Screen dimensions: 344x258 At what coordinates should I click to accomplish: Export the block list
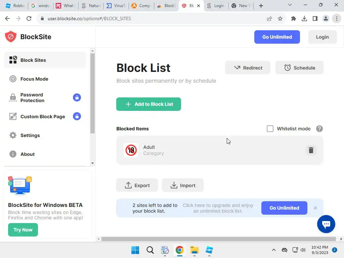click(x=137, y=185)
